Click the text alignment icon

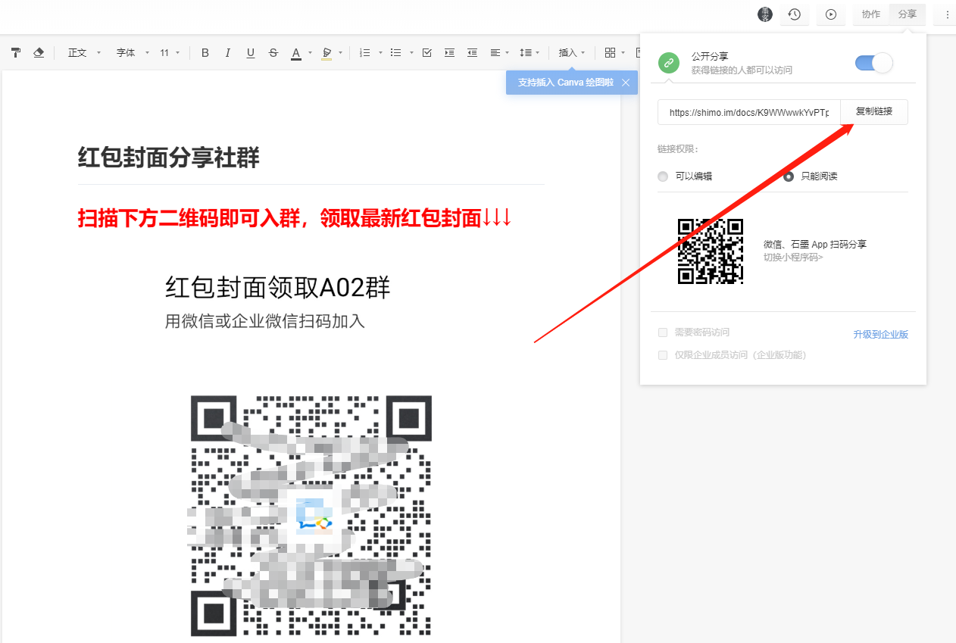point(495,53)
